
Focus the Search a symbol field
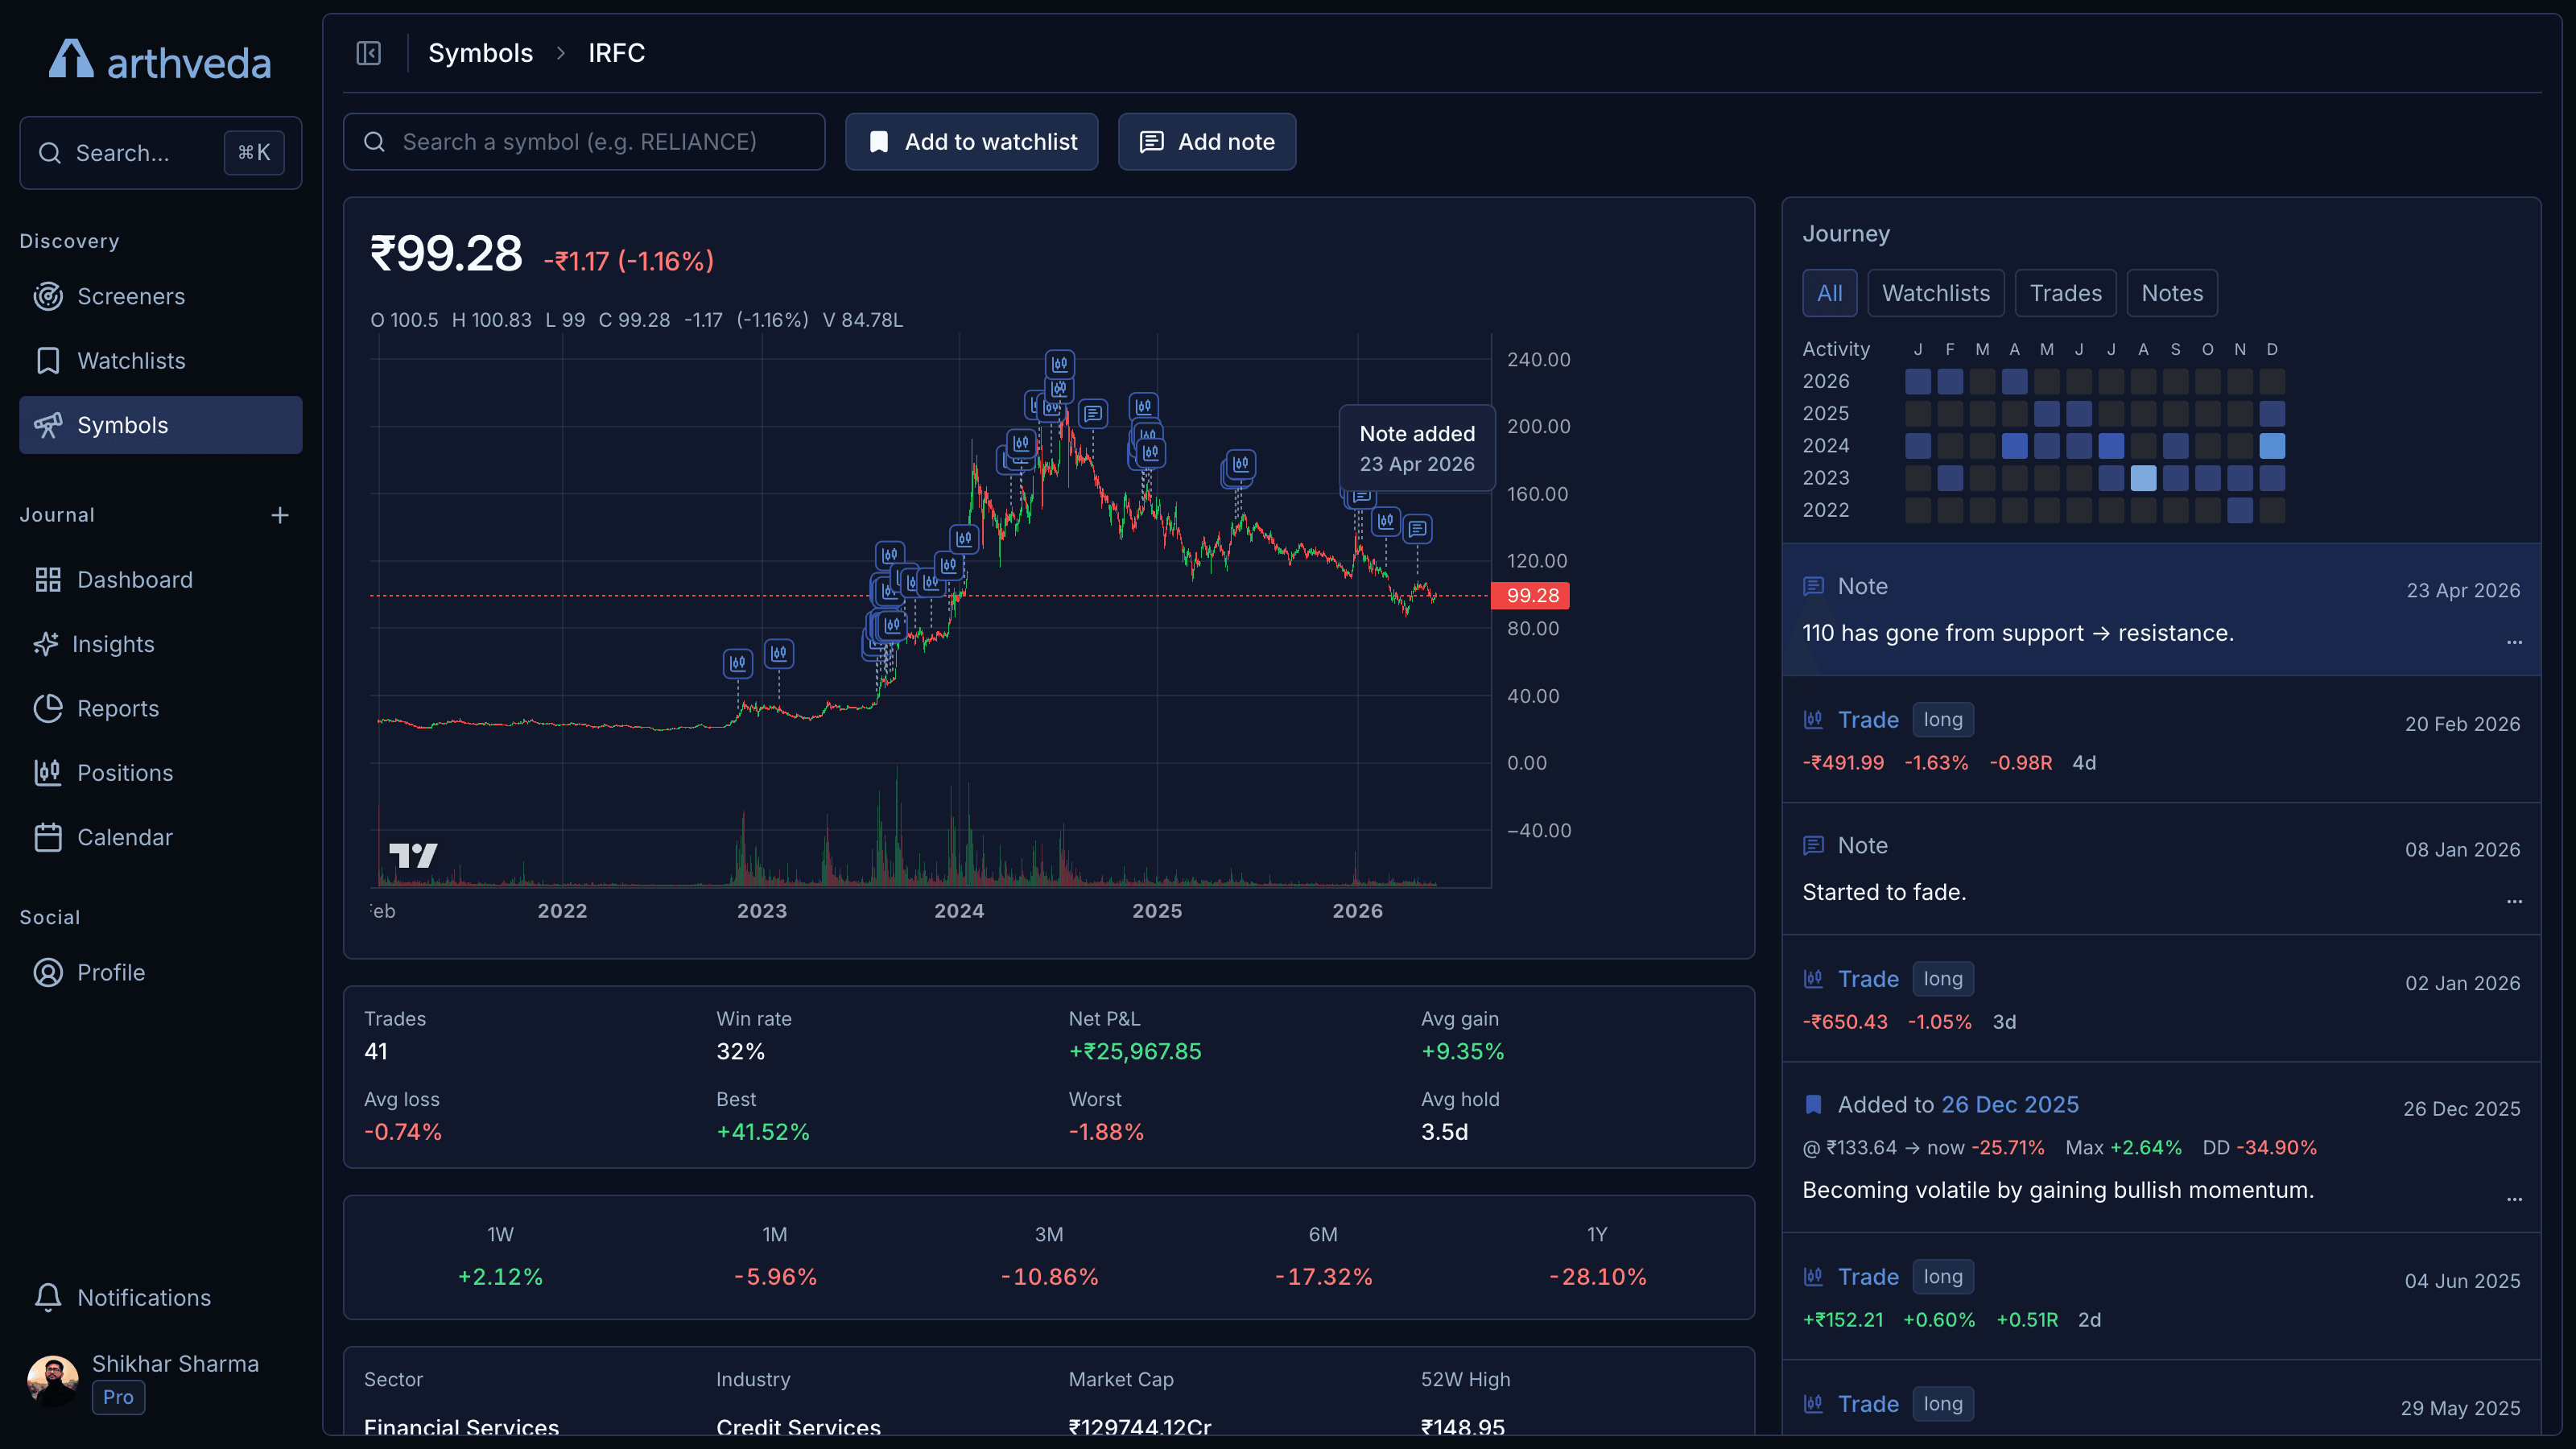(584, 142)
